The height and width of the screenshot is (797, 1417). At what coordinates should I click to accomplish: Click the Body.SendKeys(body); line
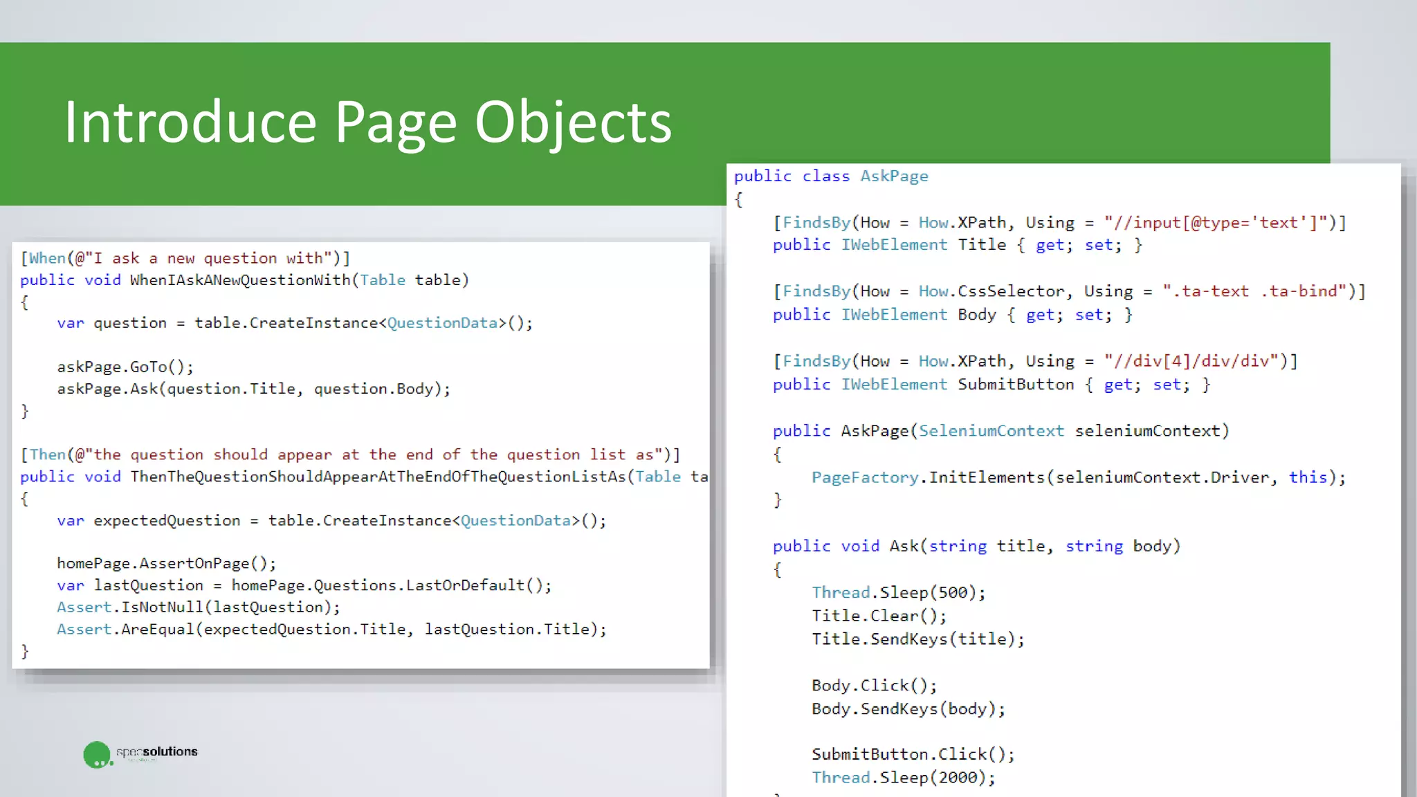tap(908, 709)
